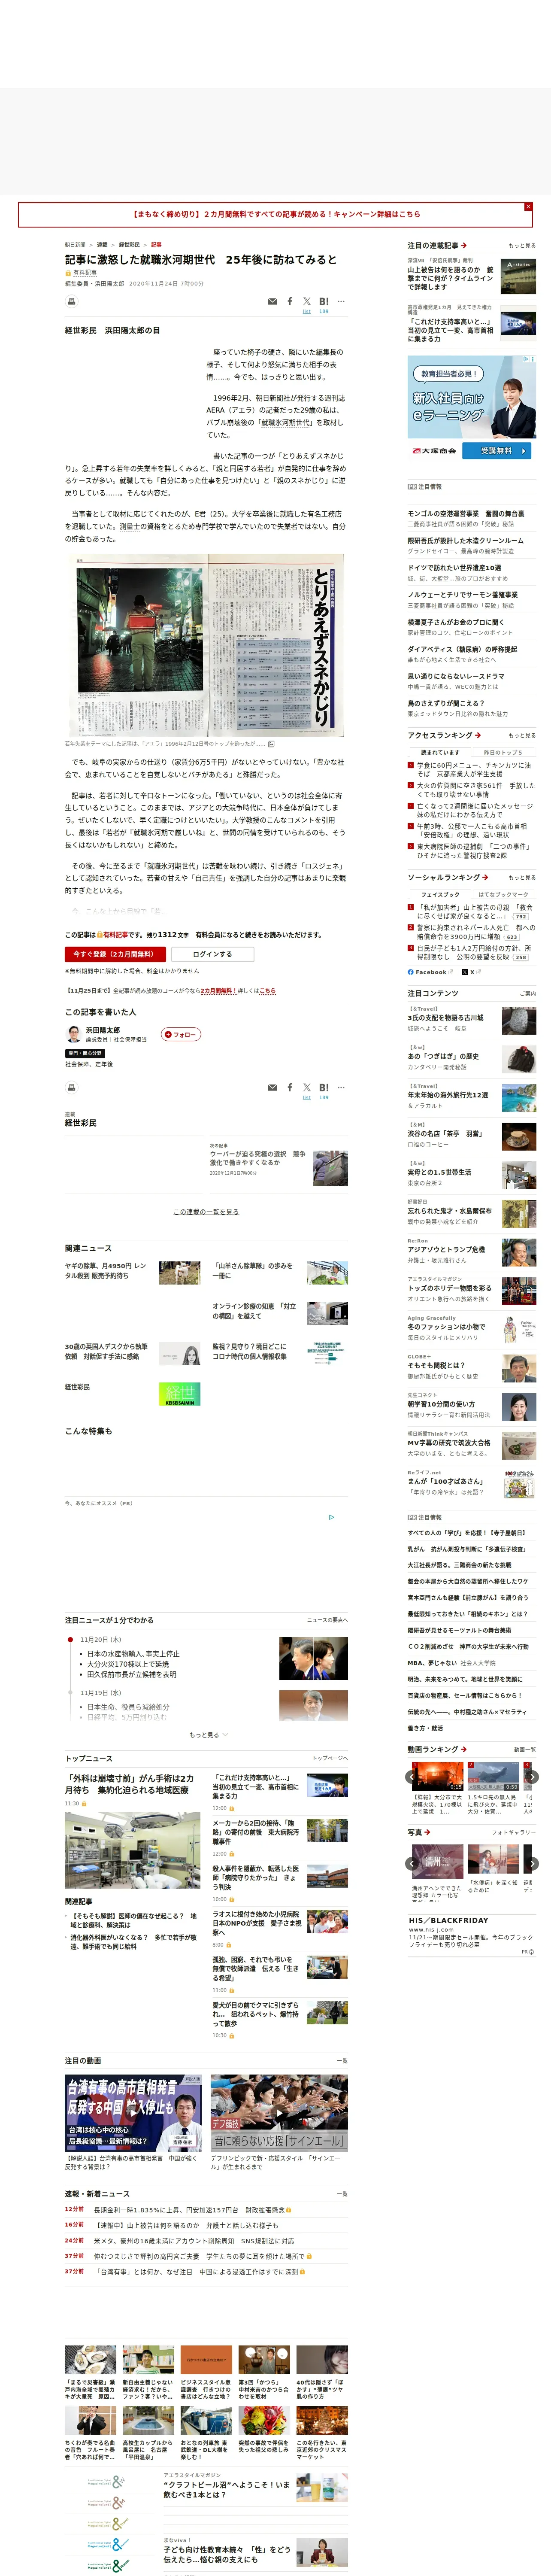Share article by email using top envelope icon

[x=272, y=301]
